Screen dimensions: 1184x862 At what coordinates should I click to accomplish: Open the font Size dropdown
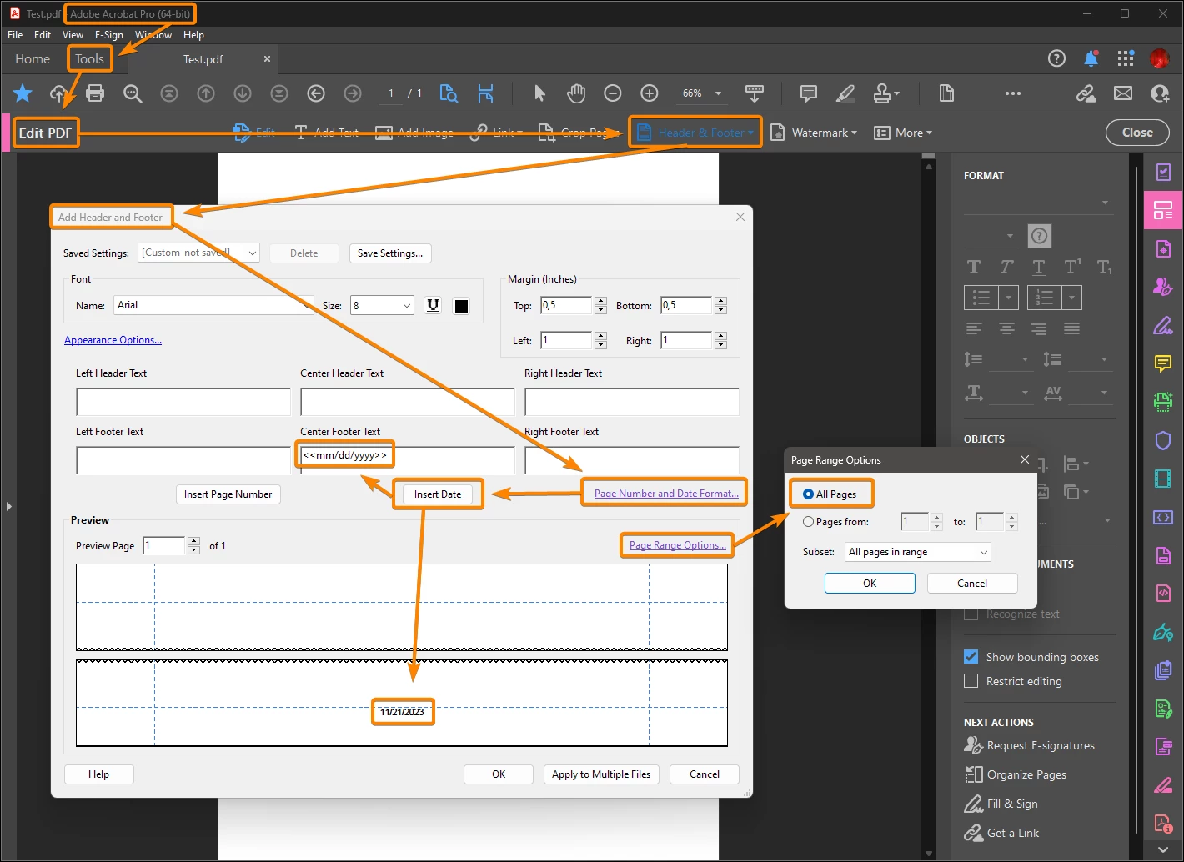point(382,305)
